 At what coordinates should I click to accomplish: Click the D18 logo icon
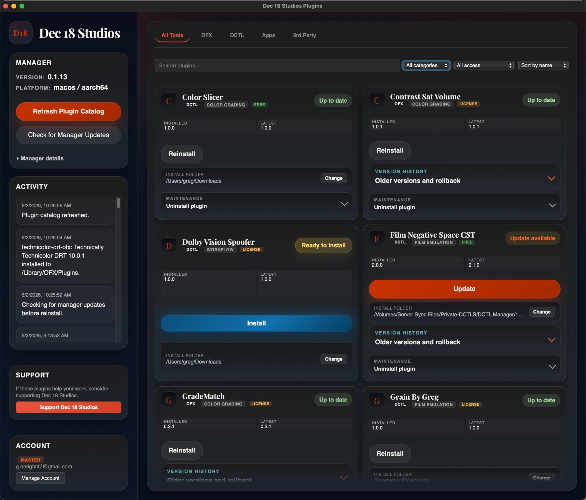click(21, 33)
